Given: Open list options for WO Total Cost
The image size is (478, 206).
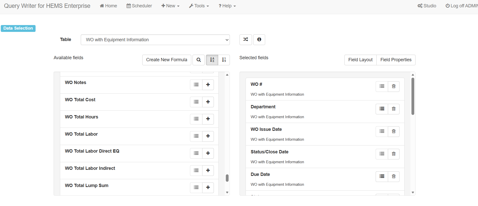Looking at the screenshot, I should click(196, 102).
